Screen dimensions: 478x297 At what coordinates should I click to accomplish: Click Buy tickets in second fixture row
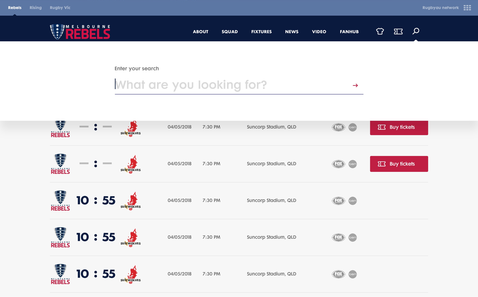click(x=399, y=164)
